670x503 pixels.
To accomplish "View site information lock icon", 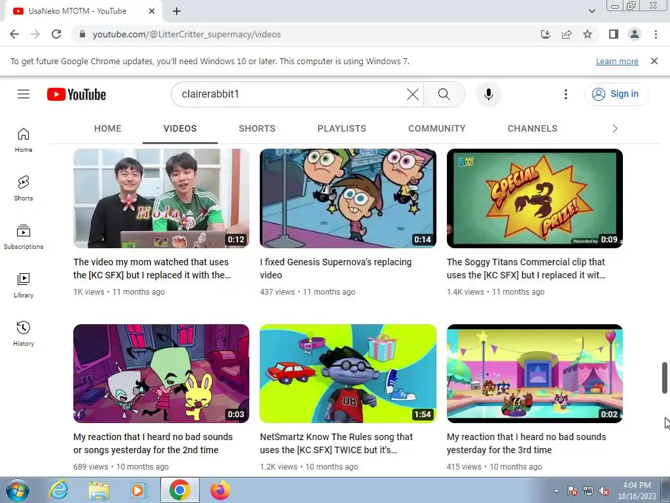I will pos(82,34).
